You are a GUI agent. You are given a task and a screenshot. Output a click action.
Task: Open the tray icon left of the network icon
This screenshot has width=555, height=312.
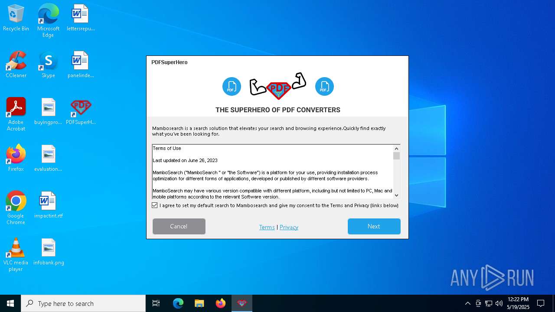coord(478,303)
